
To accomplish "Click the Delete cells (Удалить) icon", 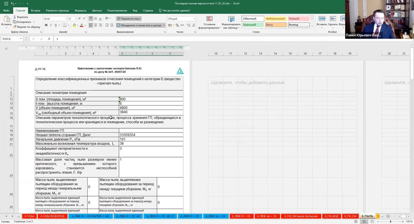I will pyautogui.click(x=333, y=21).
